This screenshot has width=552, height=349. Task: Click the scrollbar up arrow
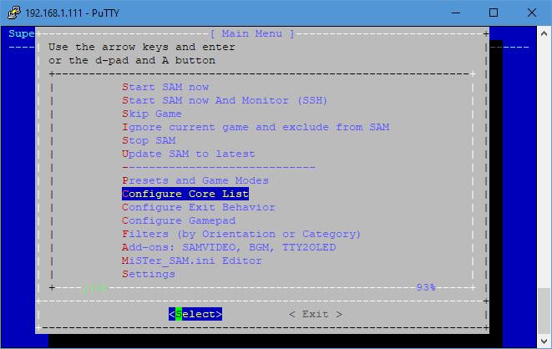point(544,33)
